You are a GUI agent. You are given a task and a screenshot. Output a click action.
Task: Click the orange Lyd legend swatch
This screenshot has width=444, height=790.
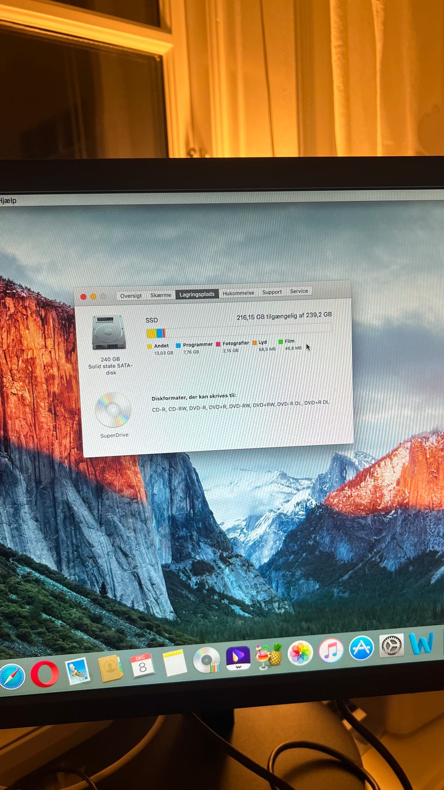(254, 343)
